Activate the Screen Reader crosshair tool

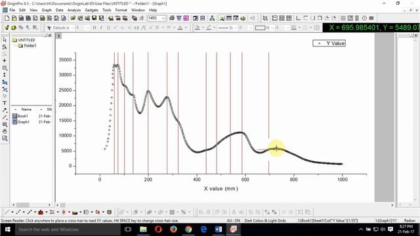5,61
